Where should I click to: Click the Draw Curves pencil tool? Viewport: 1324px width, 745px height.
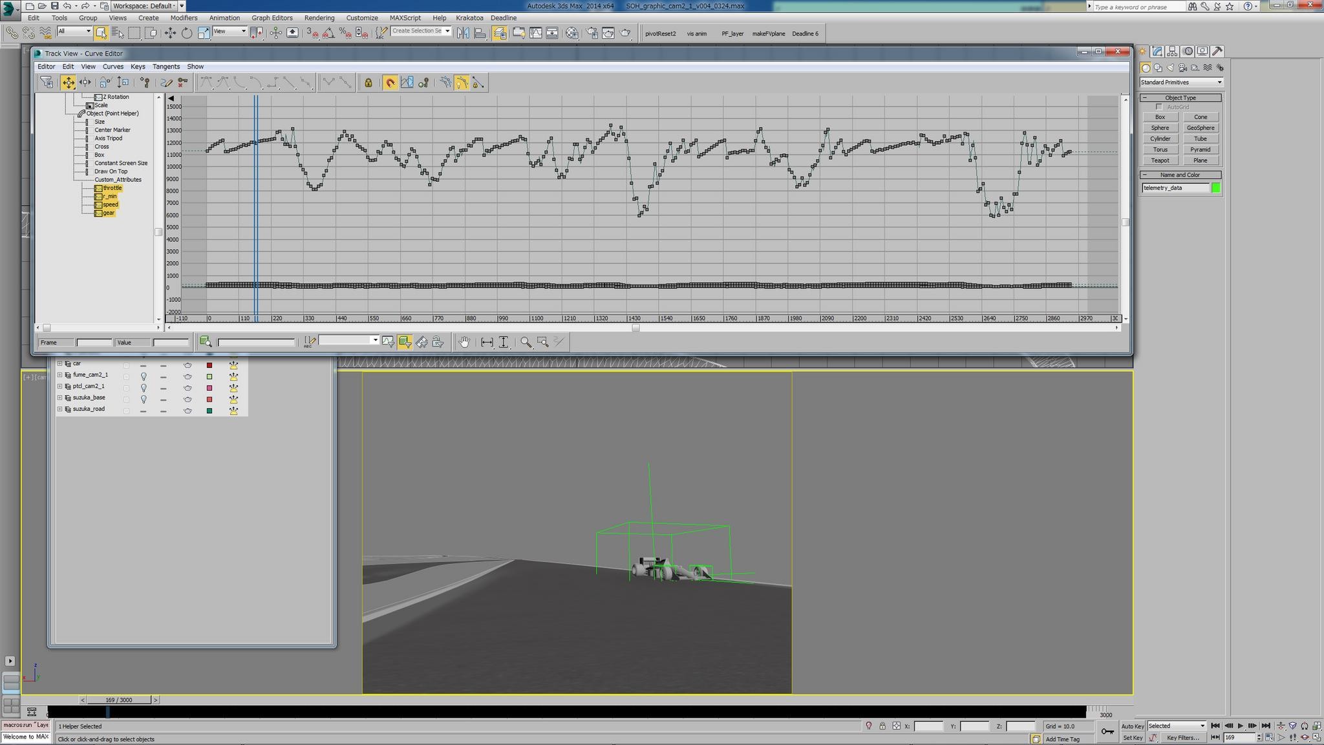pos(166,83)
